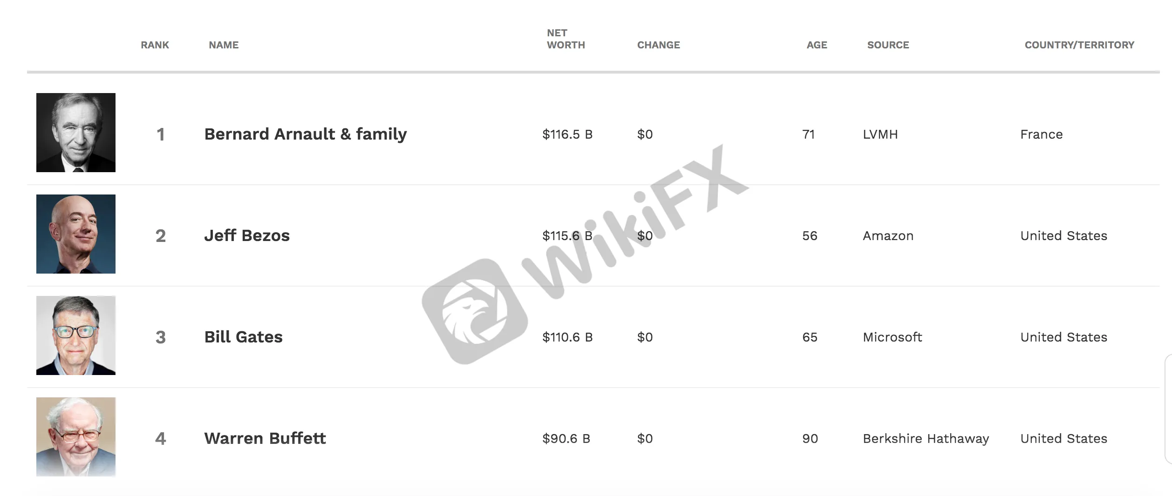
Task: Click Warren Buffett's portrait thumbnail
Action: point(76,437)
